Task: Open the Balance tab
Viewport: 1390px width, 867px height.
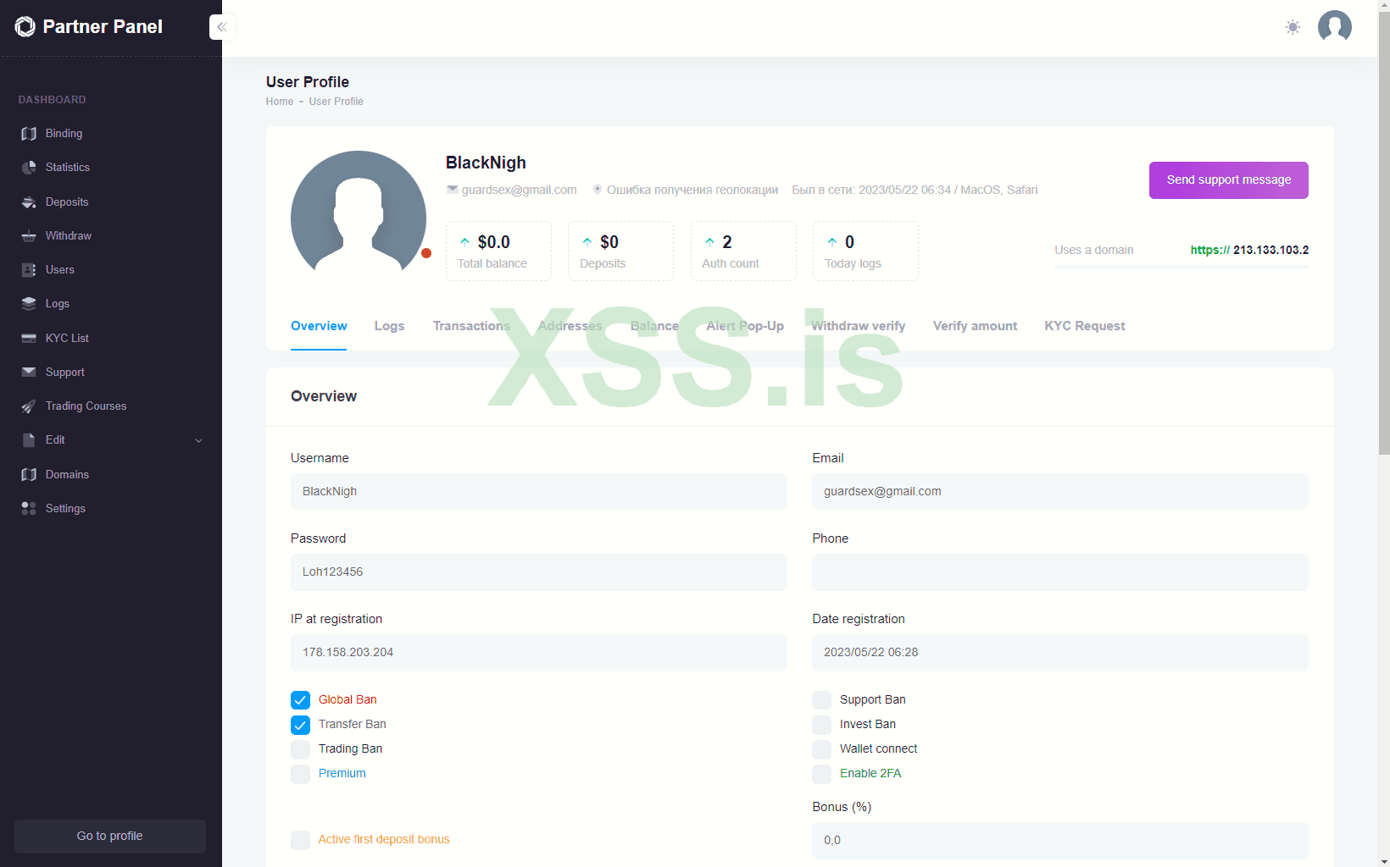Action: [654, 326]
